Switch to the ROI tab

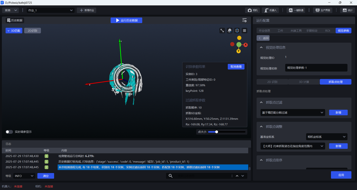(x=327, y=31)
